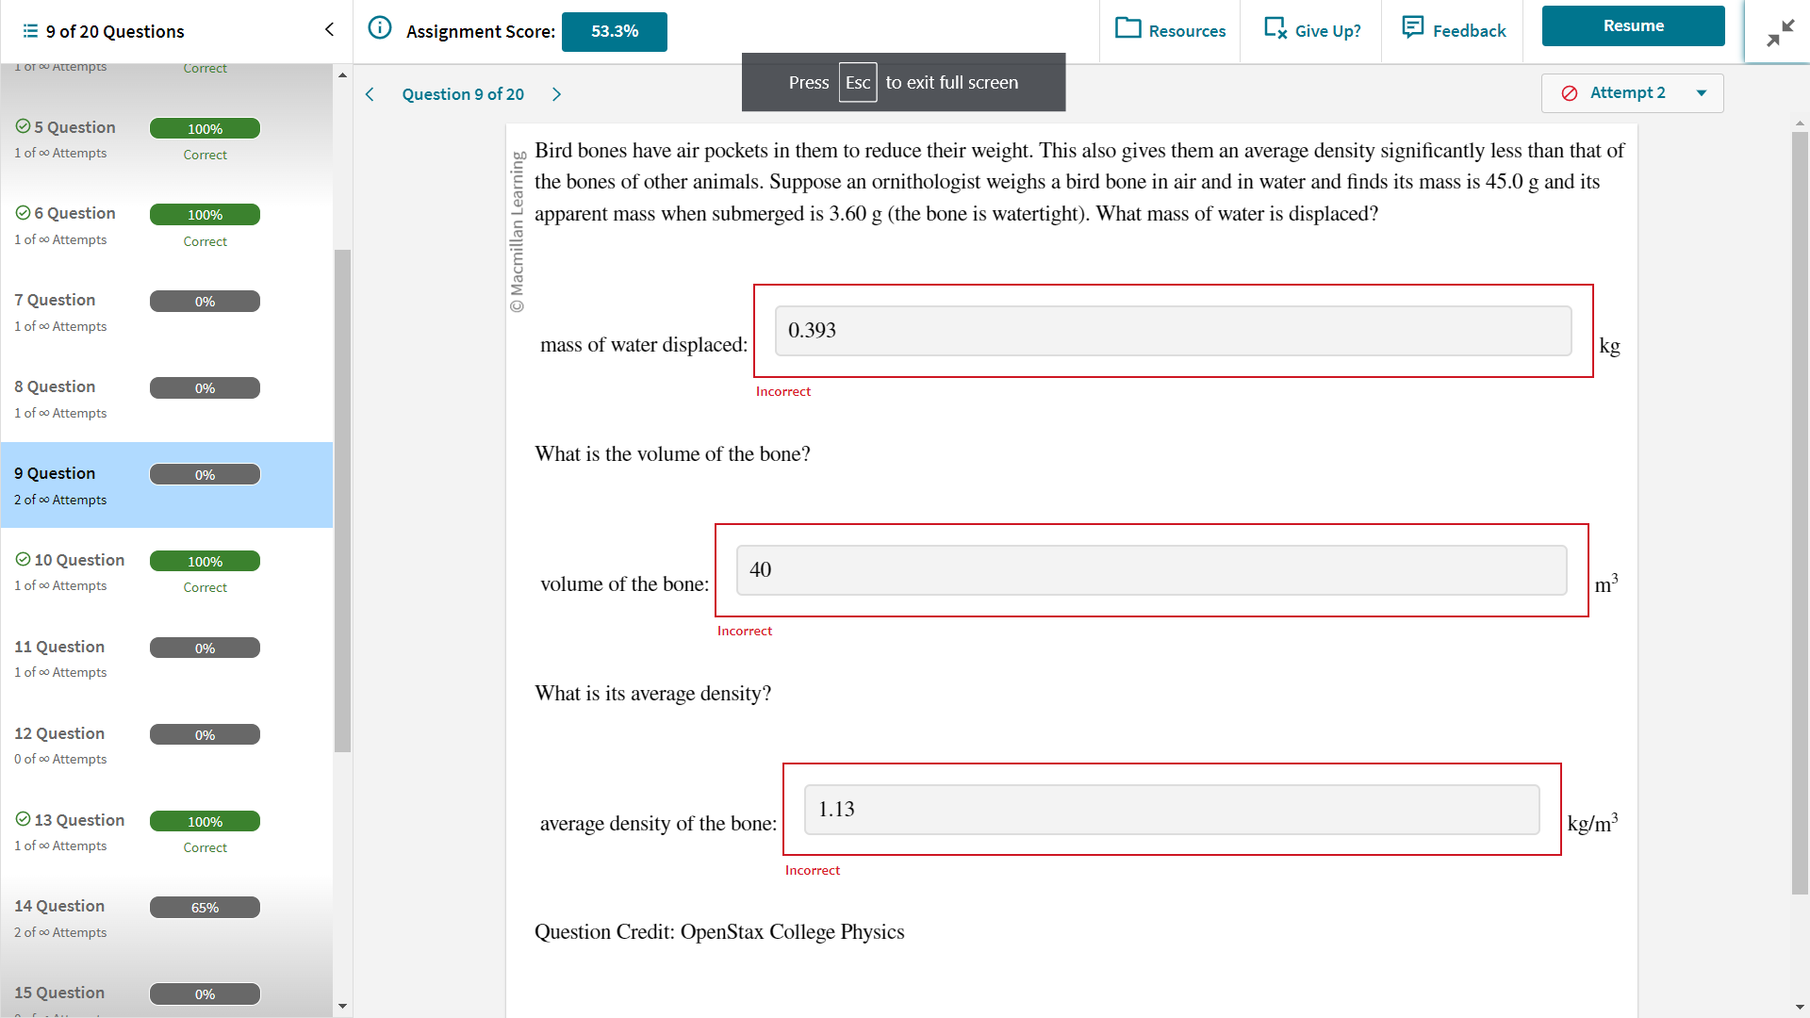The image size is (1810, 1018).
Task: Exit full screen with collapse arrows icon
Action: (x=1779, y=33)
